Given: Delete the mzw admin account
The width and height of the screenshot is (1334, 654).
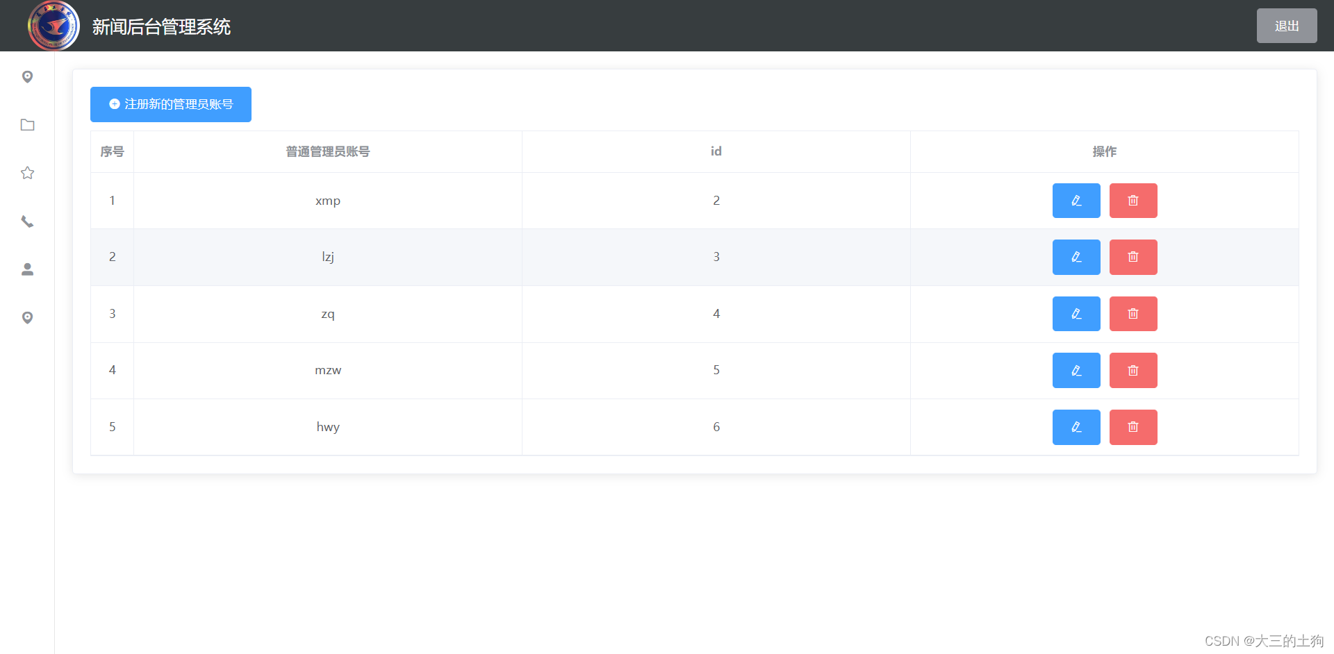Looking at the screenshot, I should click(1133, 370).
